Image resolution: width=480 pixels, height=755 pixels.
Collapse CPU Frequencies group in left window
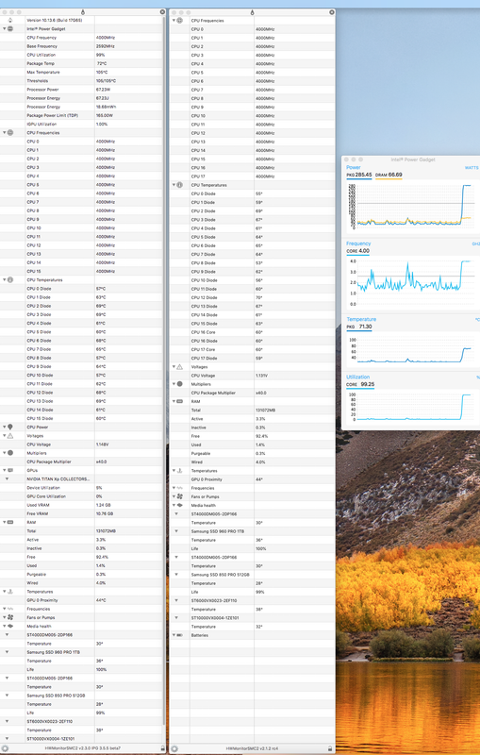[x=5, y=132]
